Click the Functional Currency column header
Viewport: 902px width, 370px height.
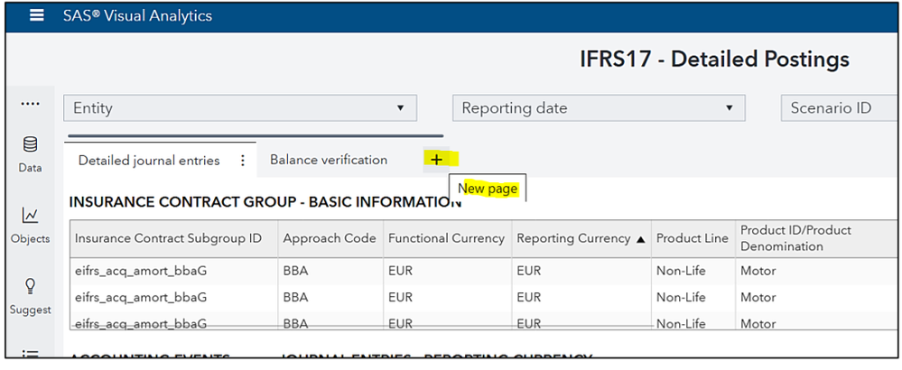point(446,239)
